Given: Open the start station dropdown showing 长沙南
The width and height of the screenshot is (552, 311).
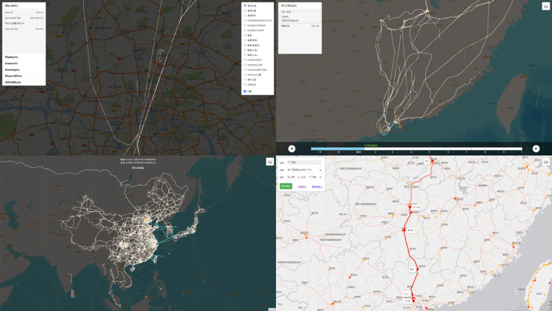Looking at the screenshot, I should click(293, 177).
